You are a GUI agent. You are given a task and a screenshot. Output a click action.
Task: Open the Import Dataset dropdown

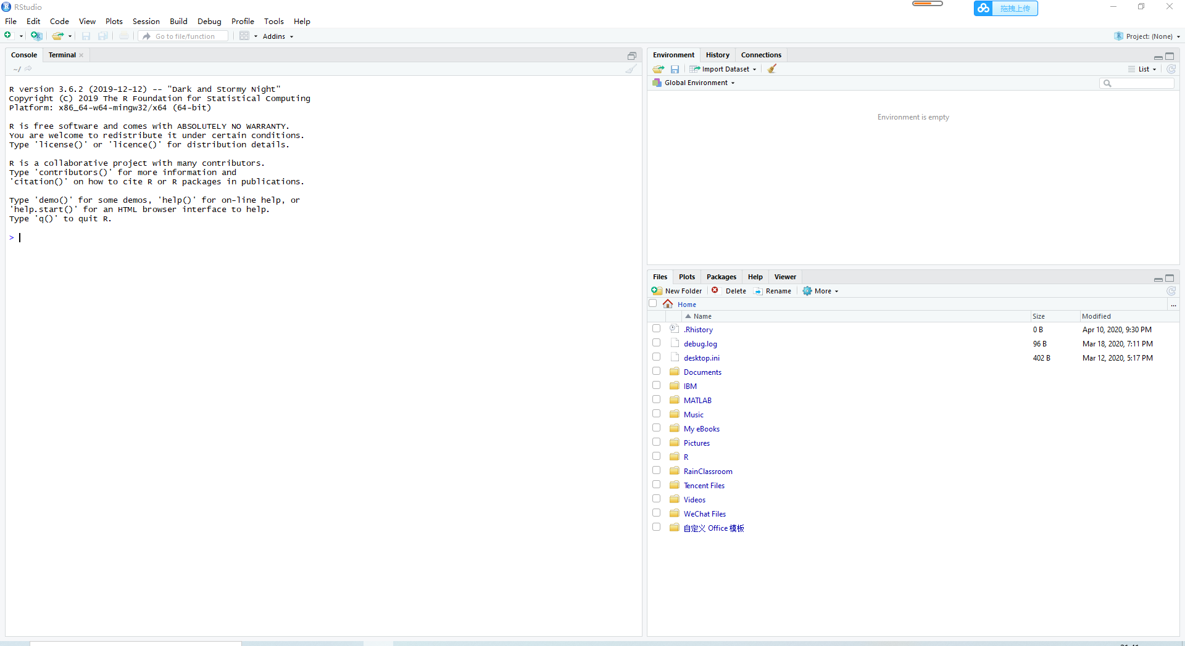click(x=723, y=69)
